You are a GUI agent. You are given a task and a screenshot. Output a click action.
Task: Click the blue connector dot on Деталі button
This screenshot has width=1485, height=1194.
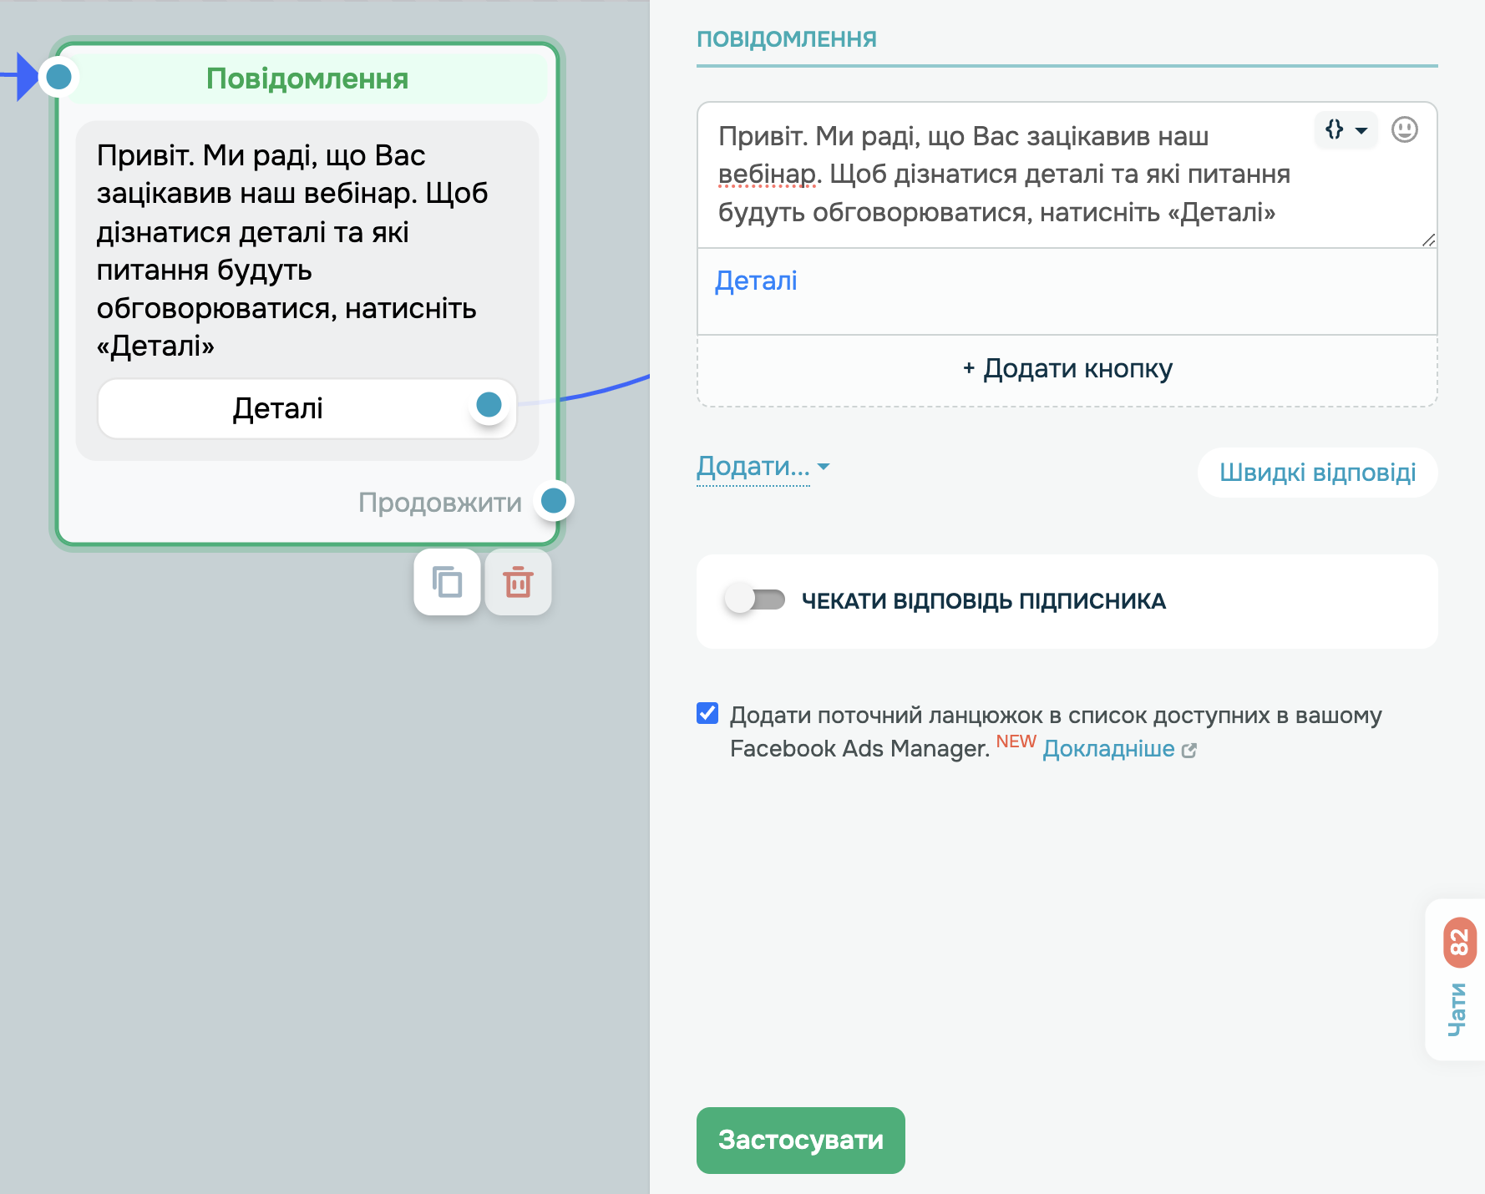489,407
